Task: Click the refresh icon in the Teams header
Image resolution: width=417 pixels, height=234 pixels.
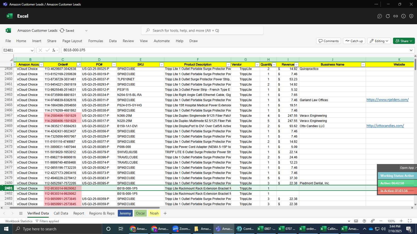Action: 388,16
